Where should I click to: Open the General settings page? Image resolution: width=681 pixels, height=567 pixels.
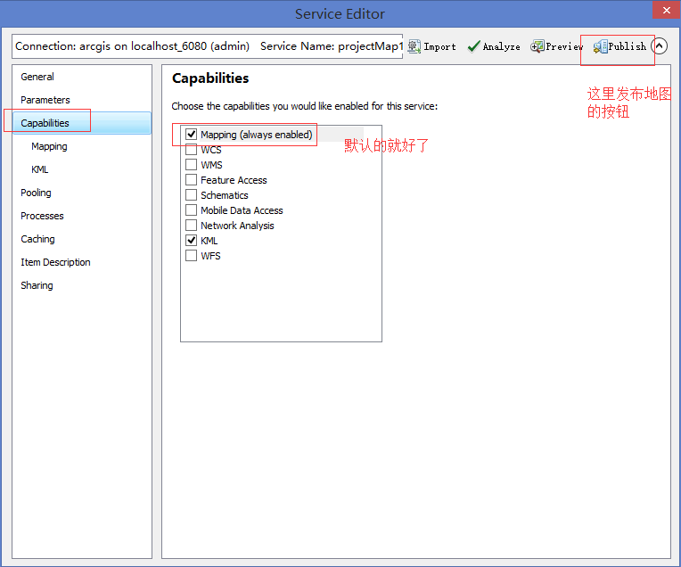(37, 77)
